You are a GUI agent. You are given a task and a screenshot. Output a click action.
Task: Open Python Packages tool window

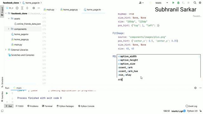click(x=65, y=106)
